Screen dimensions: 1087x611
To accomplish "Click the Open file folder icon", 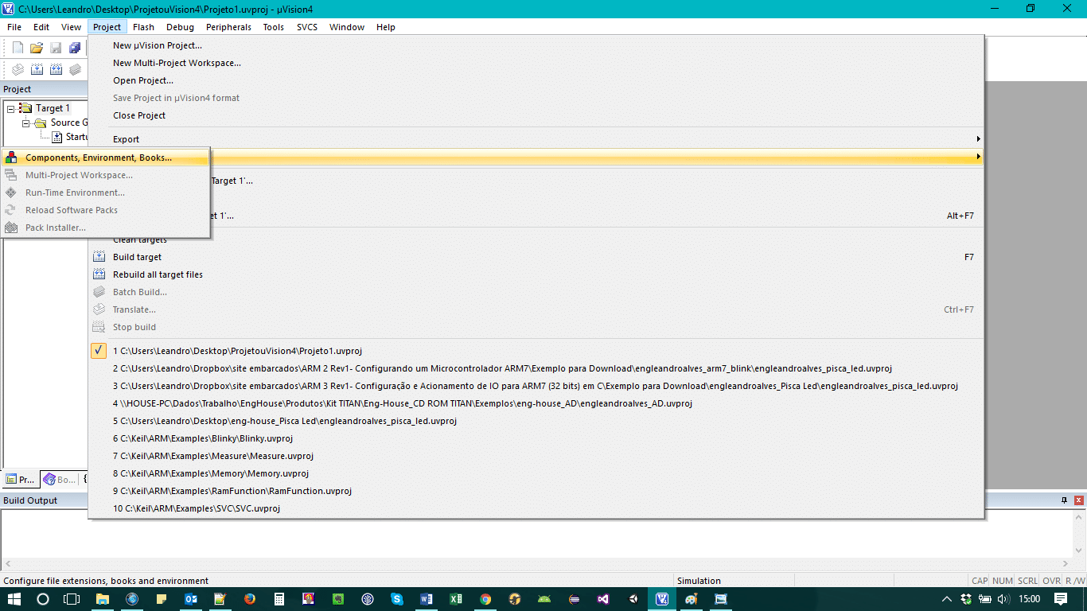I will 37,49.
